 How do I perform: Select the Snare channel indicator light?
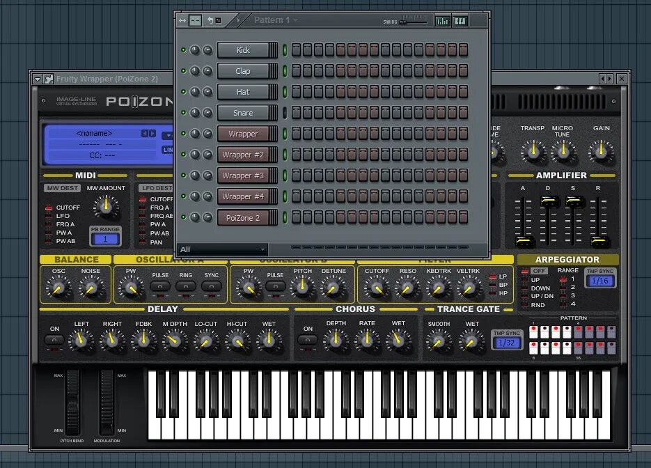(x=285, y=113)
